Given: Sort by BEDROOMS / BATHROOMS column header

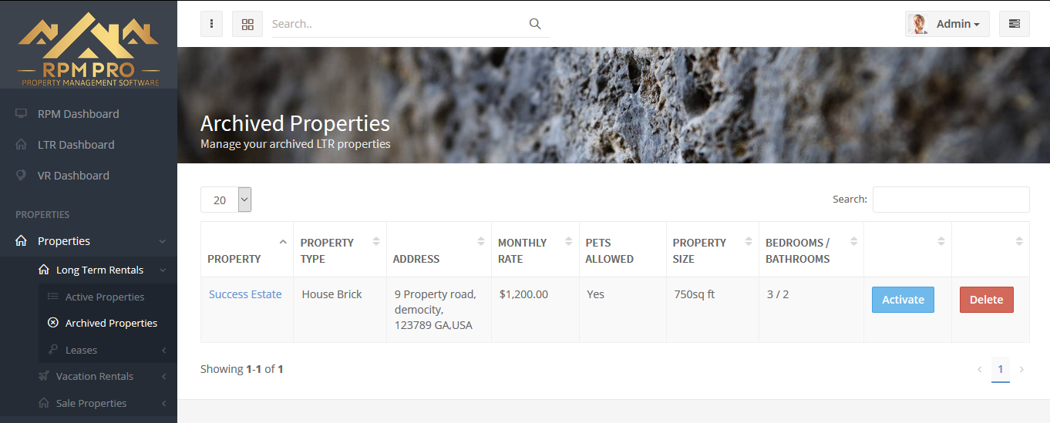Looking at the screenshot, I should [x=811, y=250].
